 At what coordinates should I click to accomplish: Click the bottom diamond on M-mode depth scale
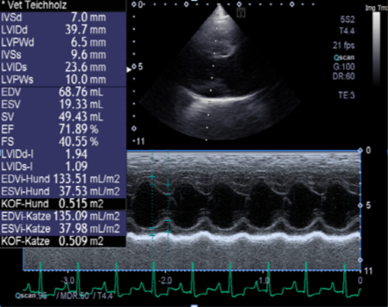click(360, 260)
